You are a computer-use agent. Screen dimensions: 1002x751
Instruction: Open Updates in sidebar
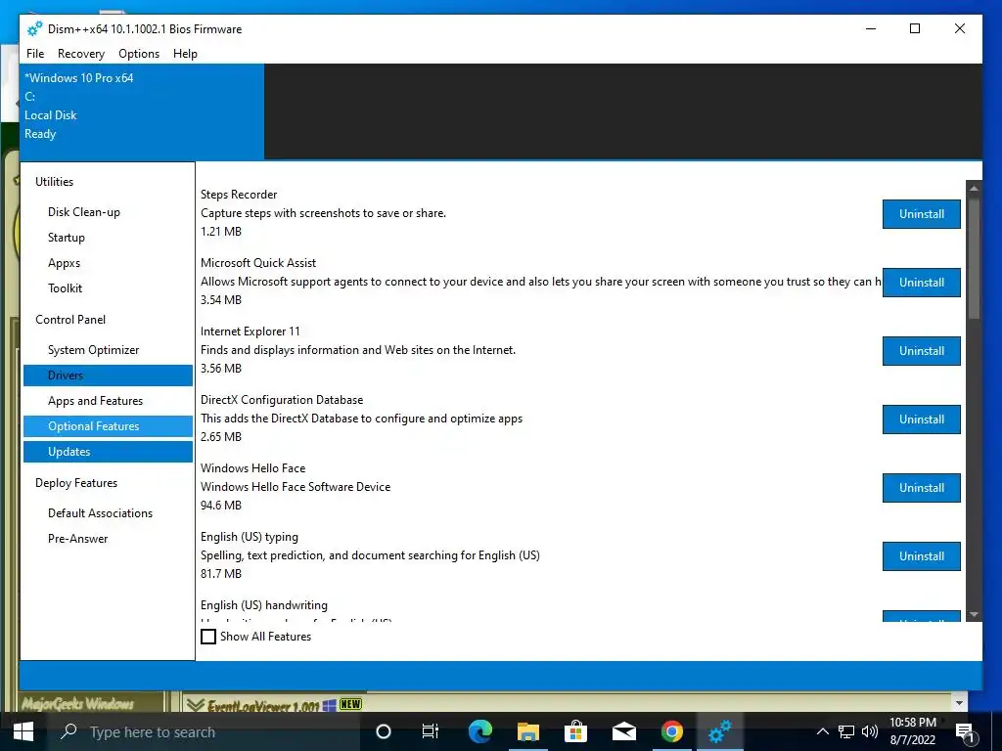pyautogui.click(x=108, y=452)
